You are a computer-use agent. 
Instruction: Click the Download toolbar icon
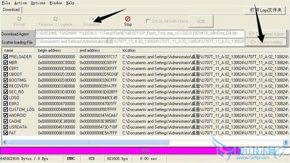92,19
